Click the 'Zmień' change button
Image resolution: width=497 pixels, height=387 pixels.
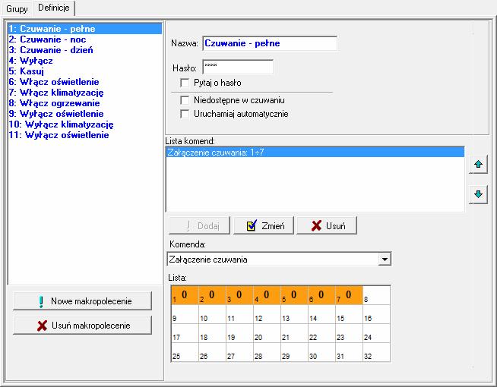(264, 225)
